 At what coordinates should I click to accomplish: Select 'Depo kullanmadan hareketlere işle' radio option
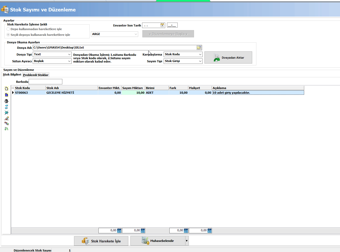click(x=8, y=29)
